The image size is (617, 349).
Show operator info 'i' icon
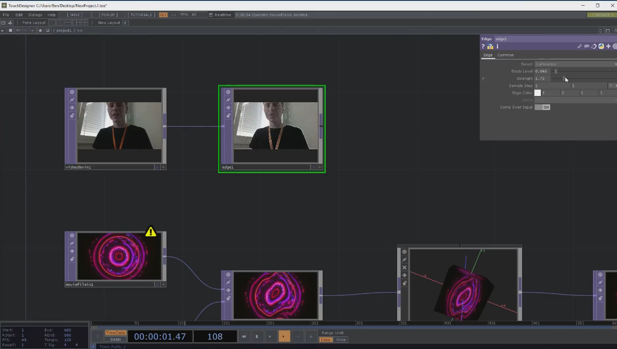tap(497, 46)
